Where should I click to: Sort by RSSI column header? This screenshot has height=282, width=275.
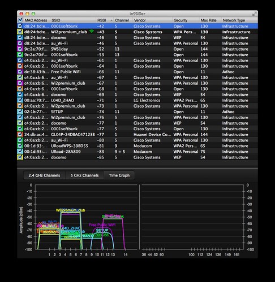pyautogui.click(x=105, y=20)
